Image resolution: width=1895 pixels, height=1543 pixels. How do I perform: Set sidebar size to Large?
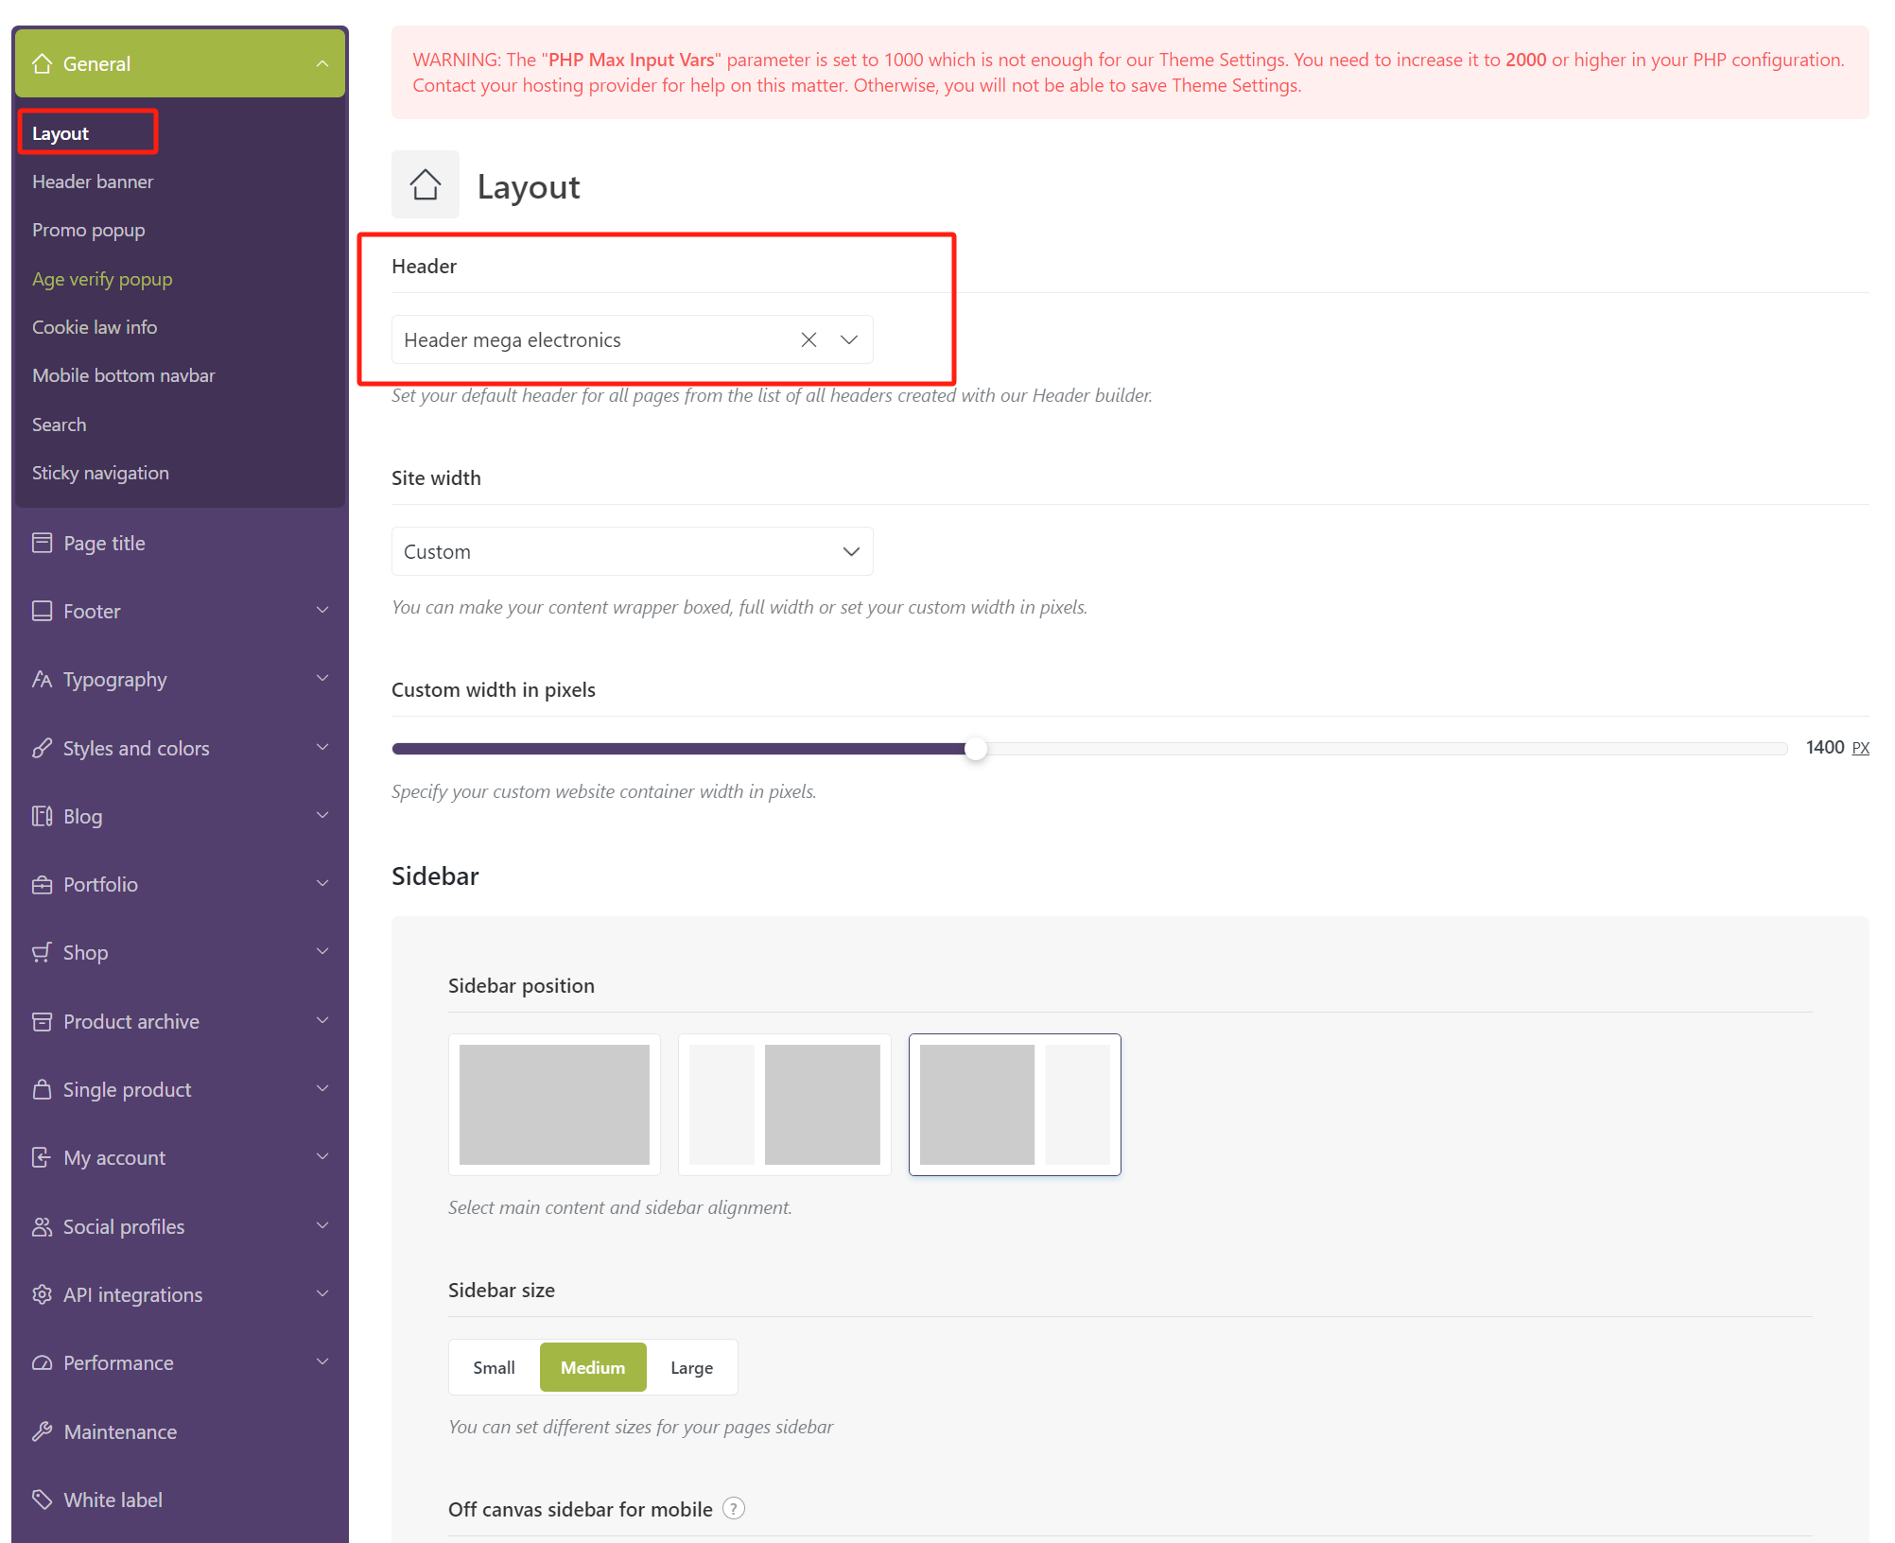click(691, 1367)
